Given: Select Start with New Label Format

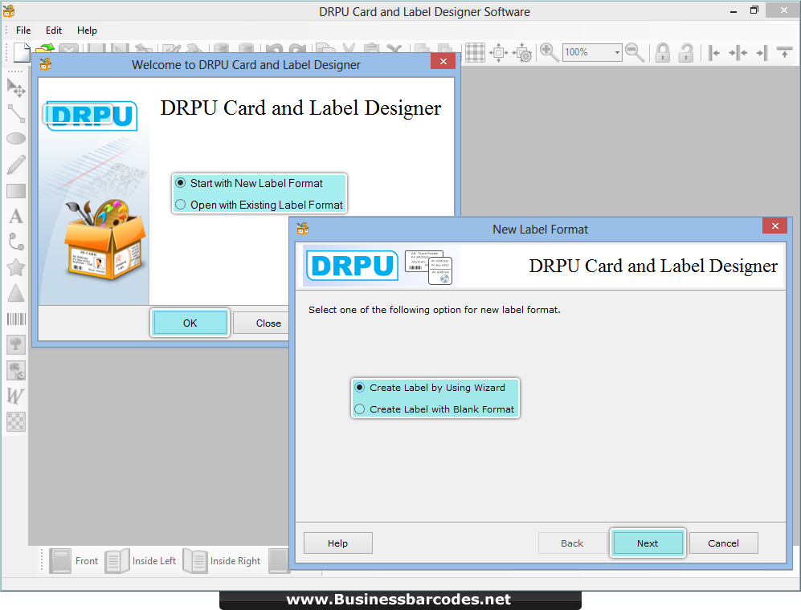Looking at the screenshot, I should [x=249, y=183].
